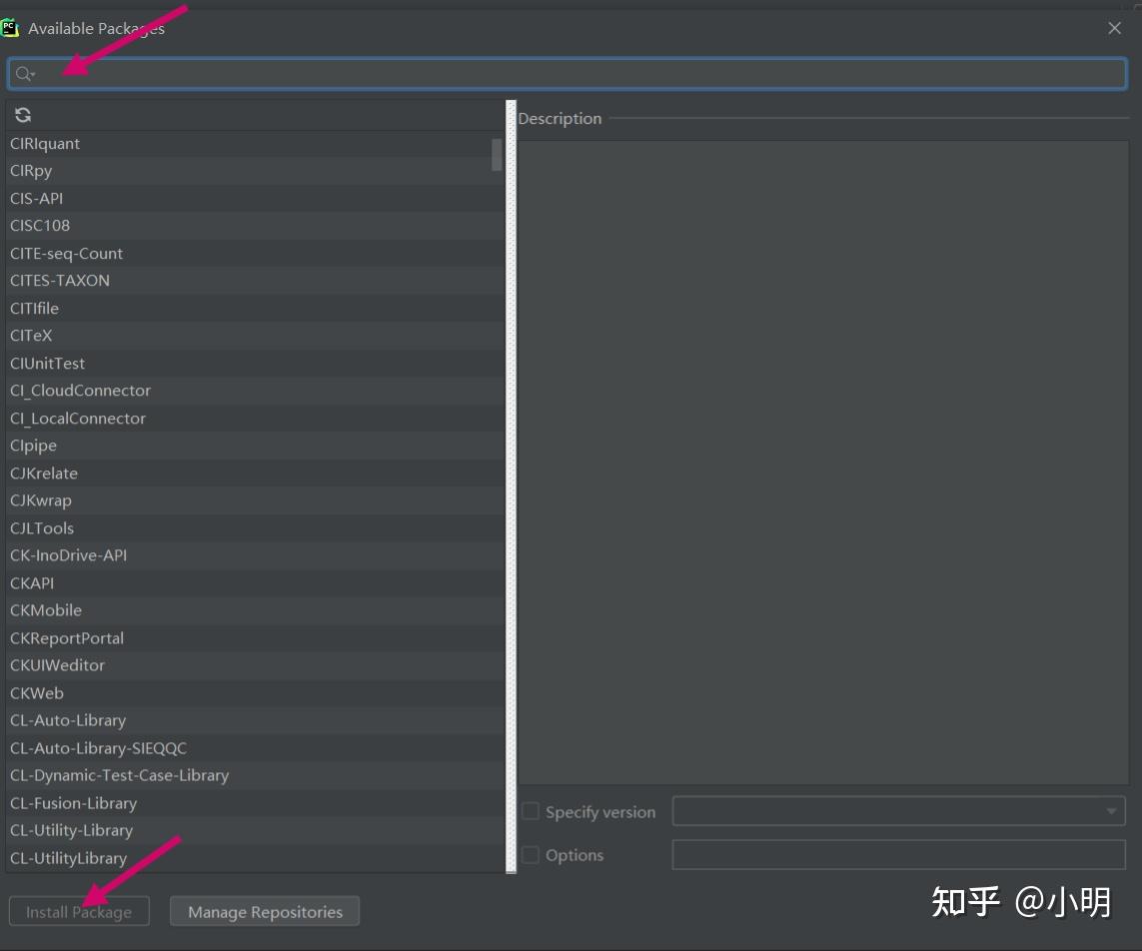This screenshot has width=1142, height=951.
Task: Select the CITIfile package
Action: [255, 308]
